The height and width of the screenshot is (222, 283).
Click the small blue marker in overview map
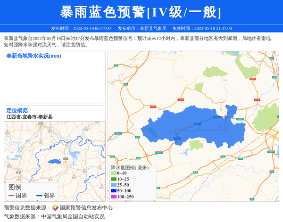click(55, 161)
